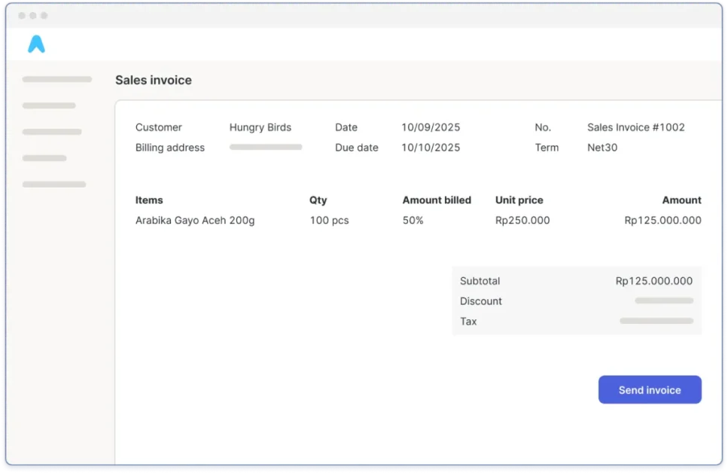
Task: Click the Amount column header
Action: point(681,200)
